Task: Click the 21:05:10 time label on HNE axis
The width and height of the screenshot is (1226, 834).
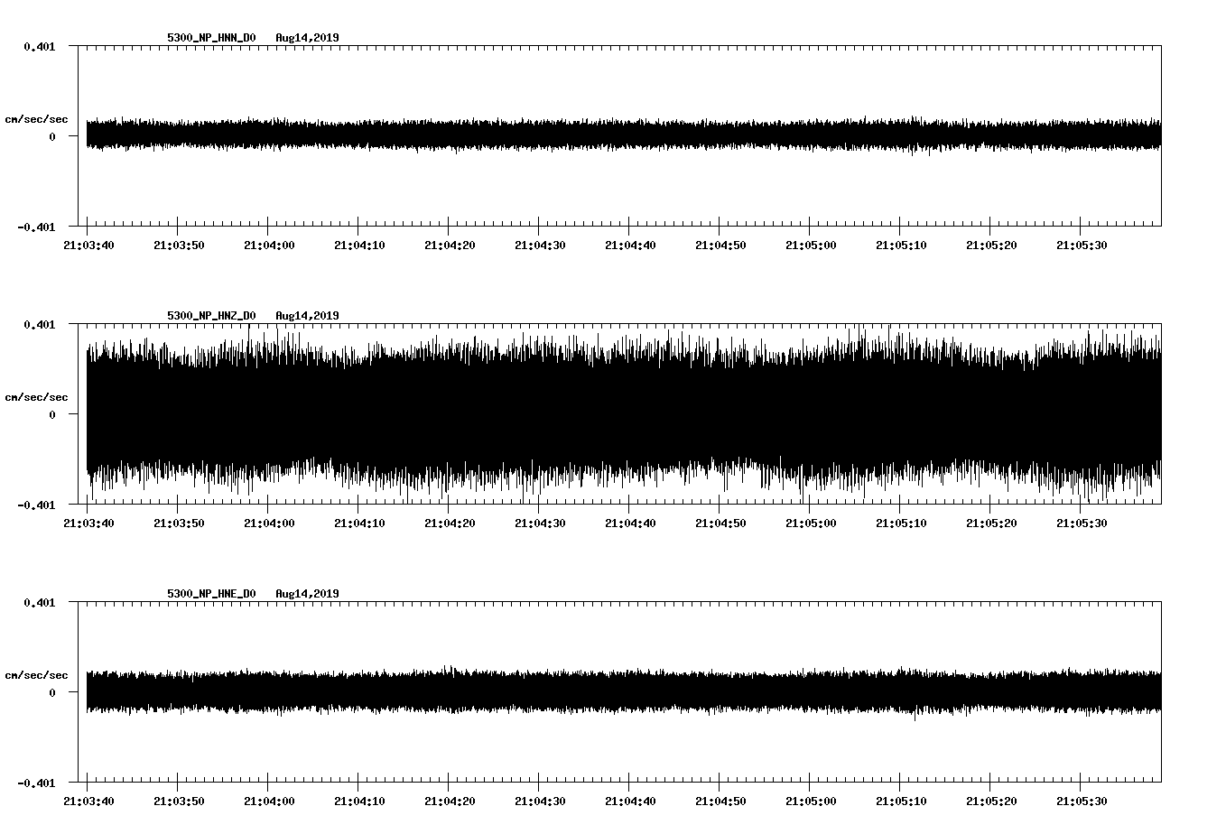Action: click(x=901, y=802)
